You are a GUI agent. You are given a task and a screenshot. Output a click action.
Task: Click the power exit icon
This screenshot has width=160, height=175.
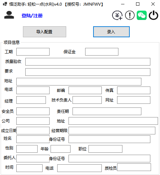(x=154, y=15)
